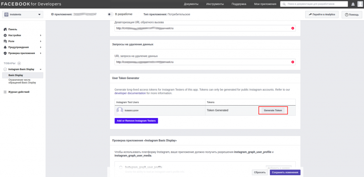
Task: Click the search magnifier icon
Action: pos(284,4)
